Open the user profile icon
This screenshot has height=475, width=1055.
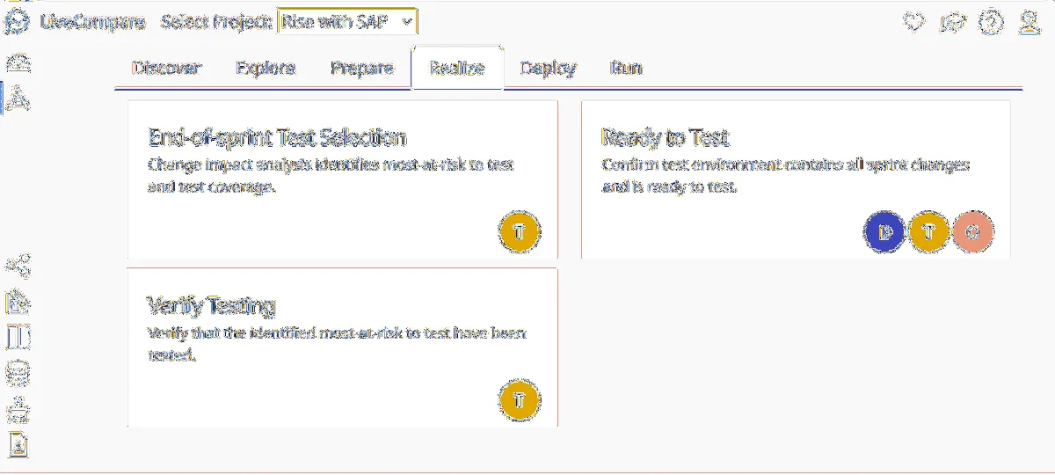(x=1030, y=23)
